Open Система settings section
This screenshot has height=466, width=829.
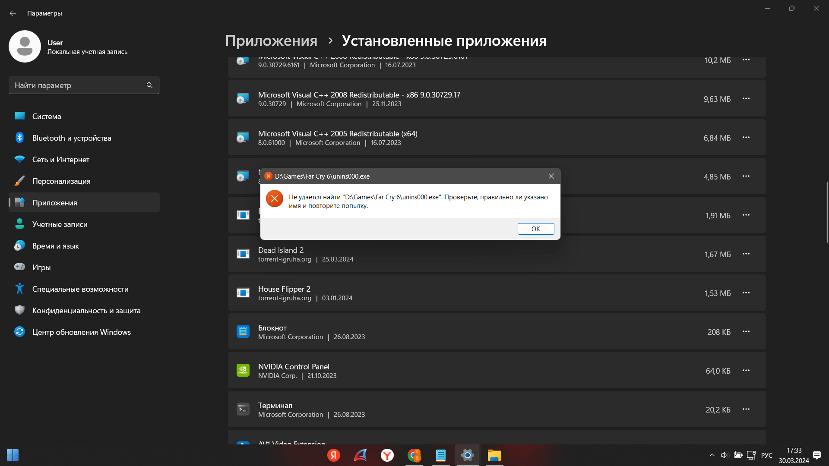point(47,116)
